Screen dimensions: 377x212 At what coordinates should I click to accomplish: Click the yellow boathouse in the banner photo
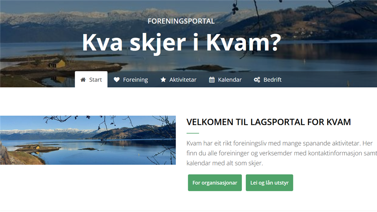tap(57, 64)
